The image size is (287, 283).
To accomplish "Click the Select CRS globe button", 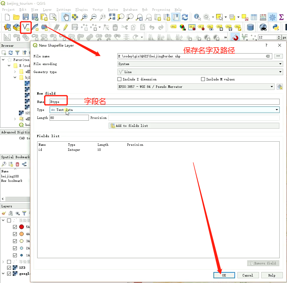I will pos(280,87).
